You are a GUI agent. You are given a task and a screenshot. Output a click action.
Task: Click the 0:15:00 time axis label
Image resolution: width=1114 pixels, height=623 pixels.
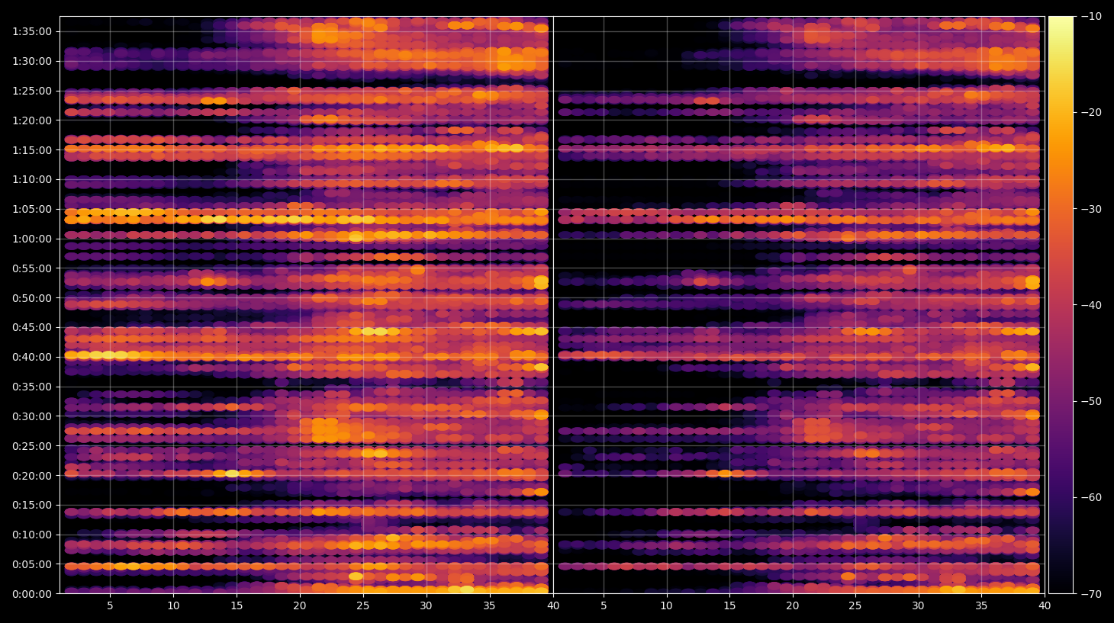coord(32,505)
